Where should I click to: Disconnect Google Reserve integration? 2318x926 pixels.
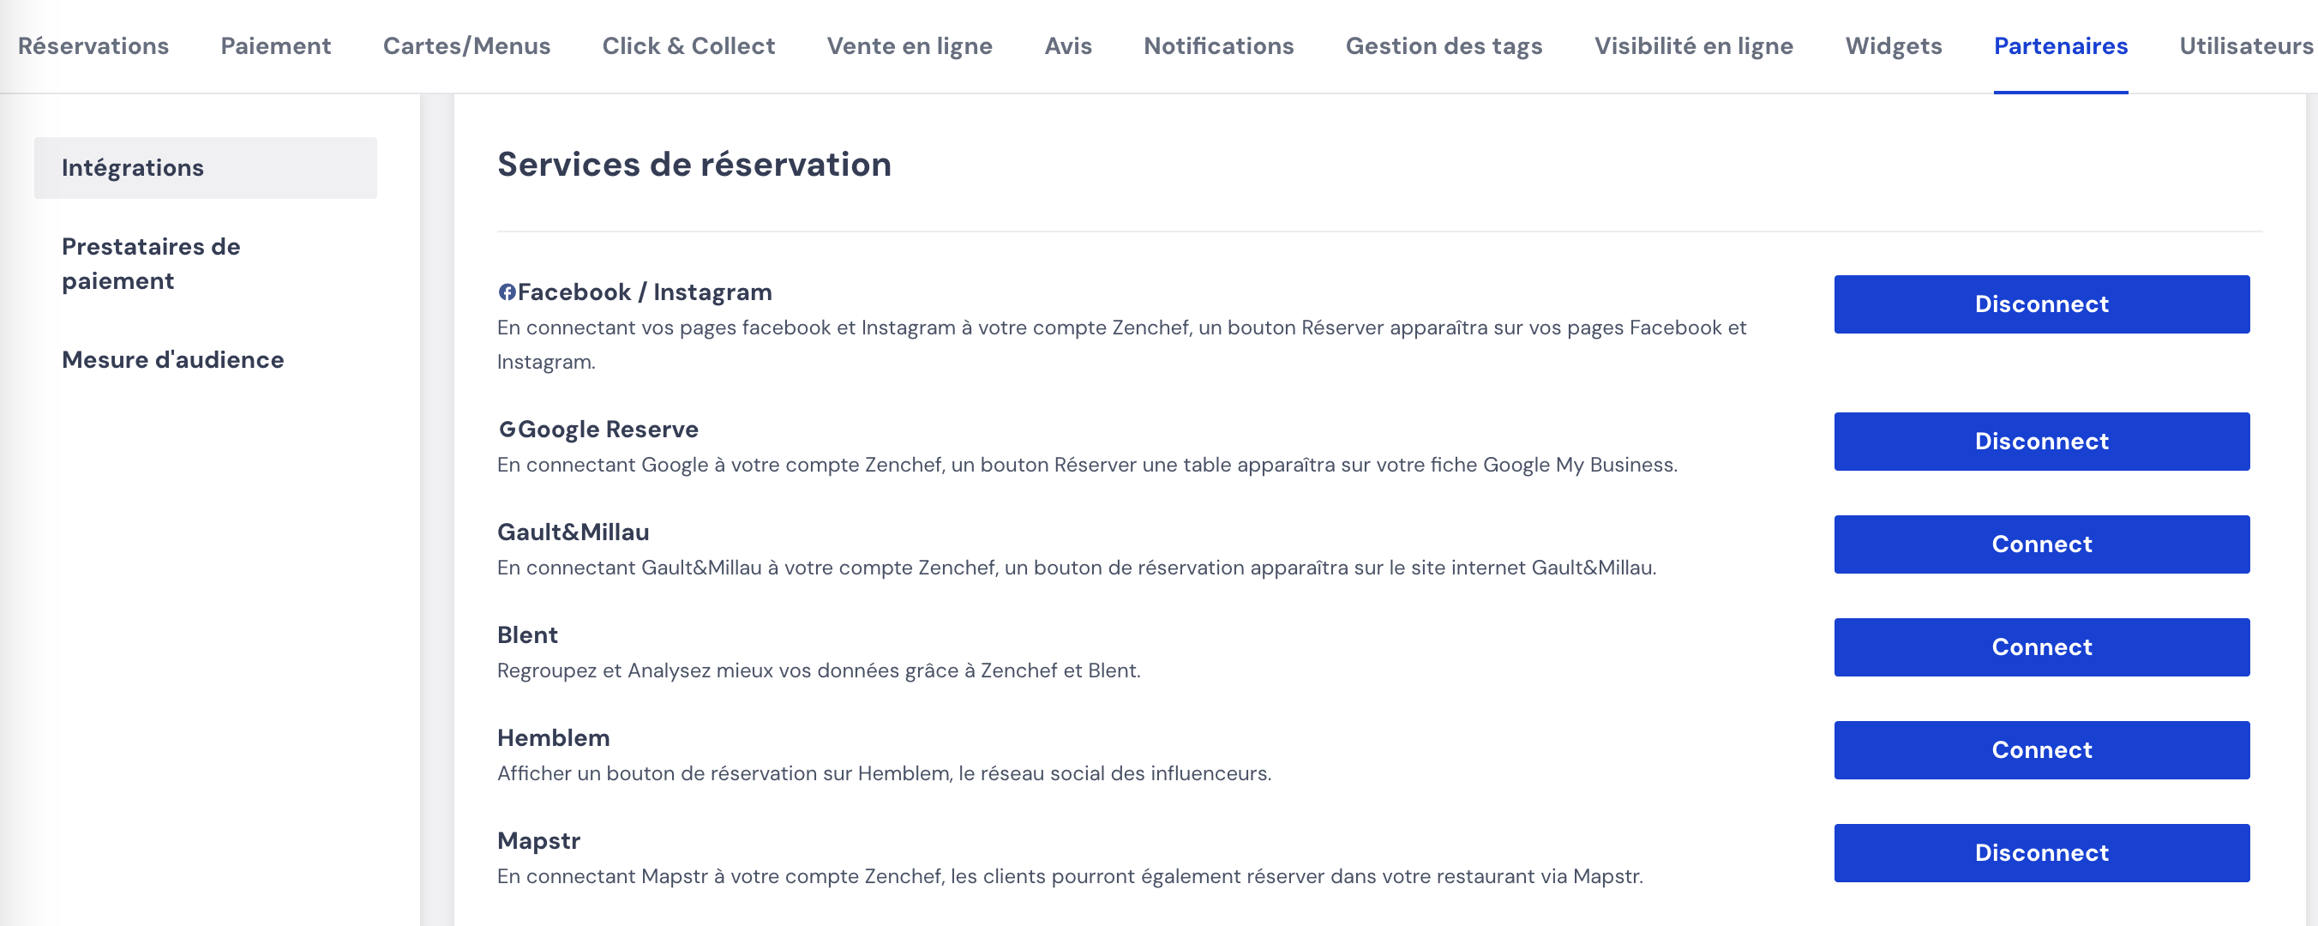(x=2041, y=441)
